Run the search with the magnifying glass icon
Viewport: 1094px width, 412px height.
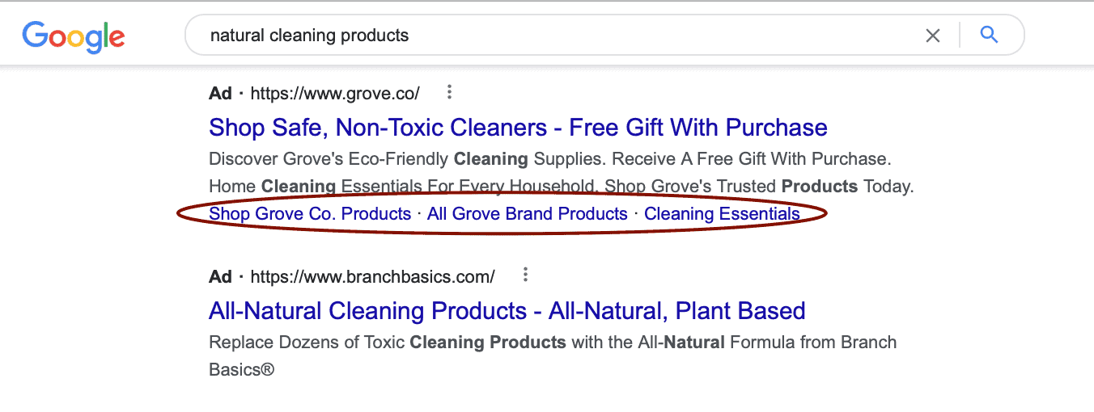(989, 35)
